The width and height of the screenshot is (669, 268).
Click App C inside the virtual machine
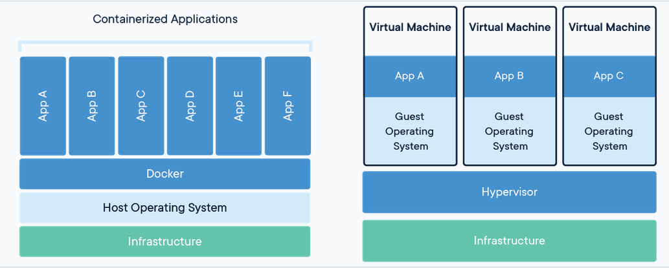(609, 76)
